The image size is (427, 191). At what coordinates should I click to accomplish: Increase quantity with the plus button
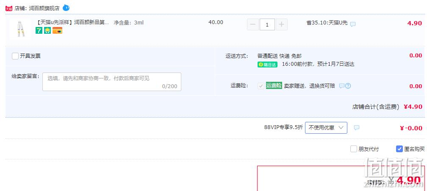pos(282,24)
